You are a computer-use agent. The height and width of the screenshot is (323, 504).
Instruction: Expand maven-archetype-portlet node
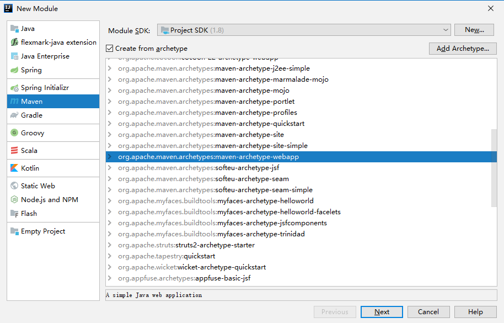[x=110, y=102]
